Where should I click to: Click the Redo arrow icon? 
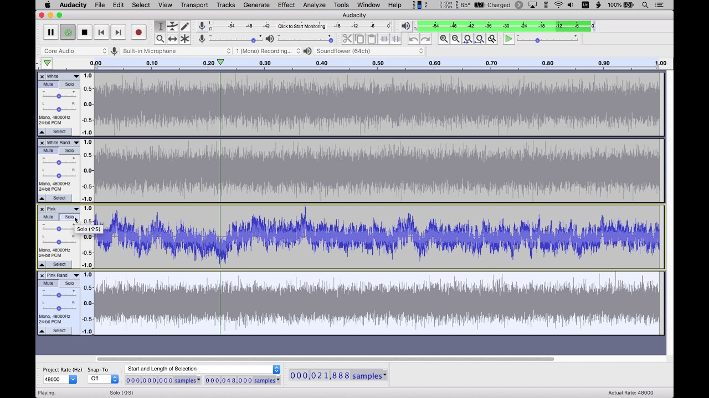click(425, 39)
